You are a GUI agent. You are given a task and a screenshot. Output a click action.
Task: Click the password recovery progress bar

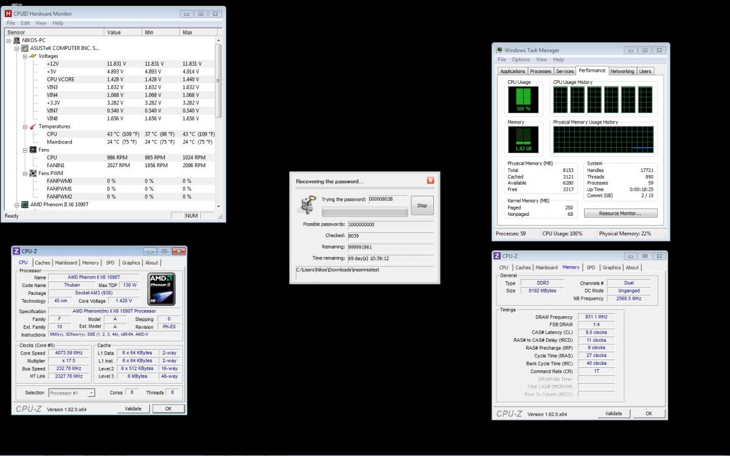point(365,212)
